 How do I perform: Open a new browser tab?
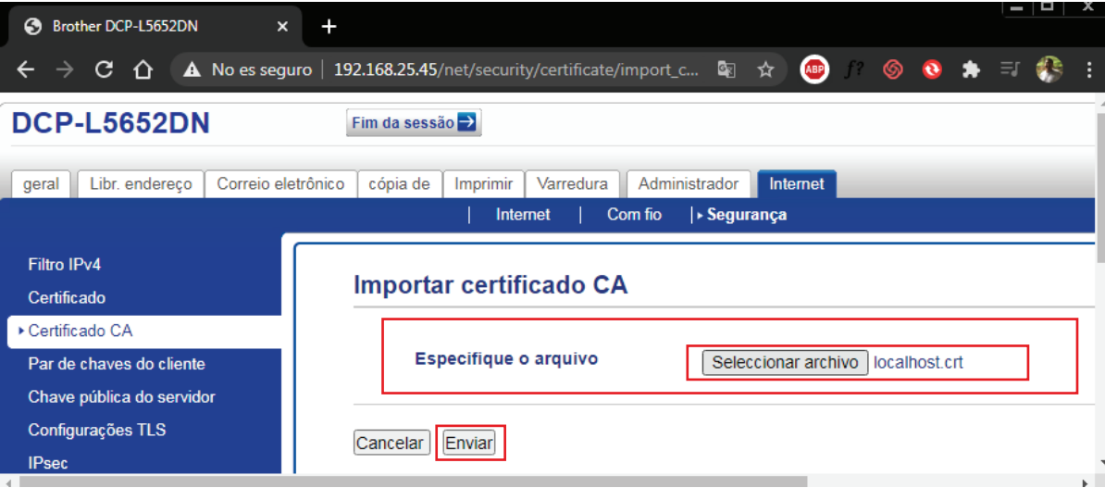coord(328,27)
